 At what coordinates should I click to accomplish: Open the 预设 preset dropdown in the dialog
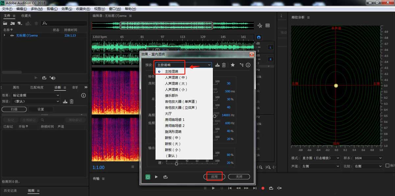(x=210, y=65)
